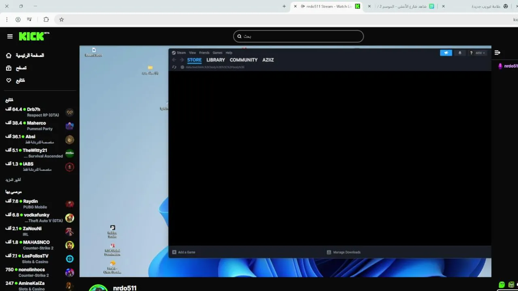Click the magnifier icon in search bar

coord(239,36)
